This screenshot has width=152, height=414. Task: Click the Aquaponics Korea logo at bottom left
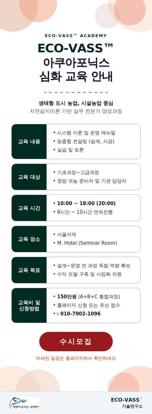(x=24, y=403)
